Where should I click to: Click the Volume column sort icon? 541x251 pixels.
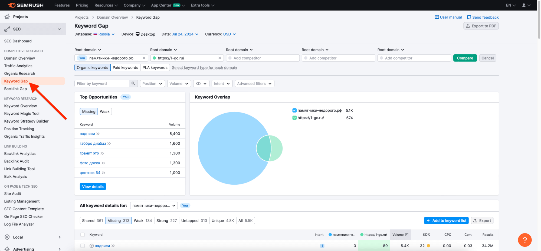click(406, 235)
